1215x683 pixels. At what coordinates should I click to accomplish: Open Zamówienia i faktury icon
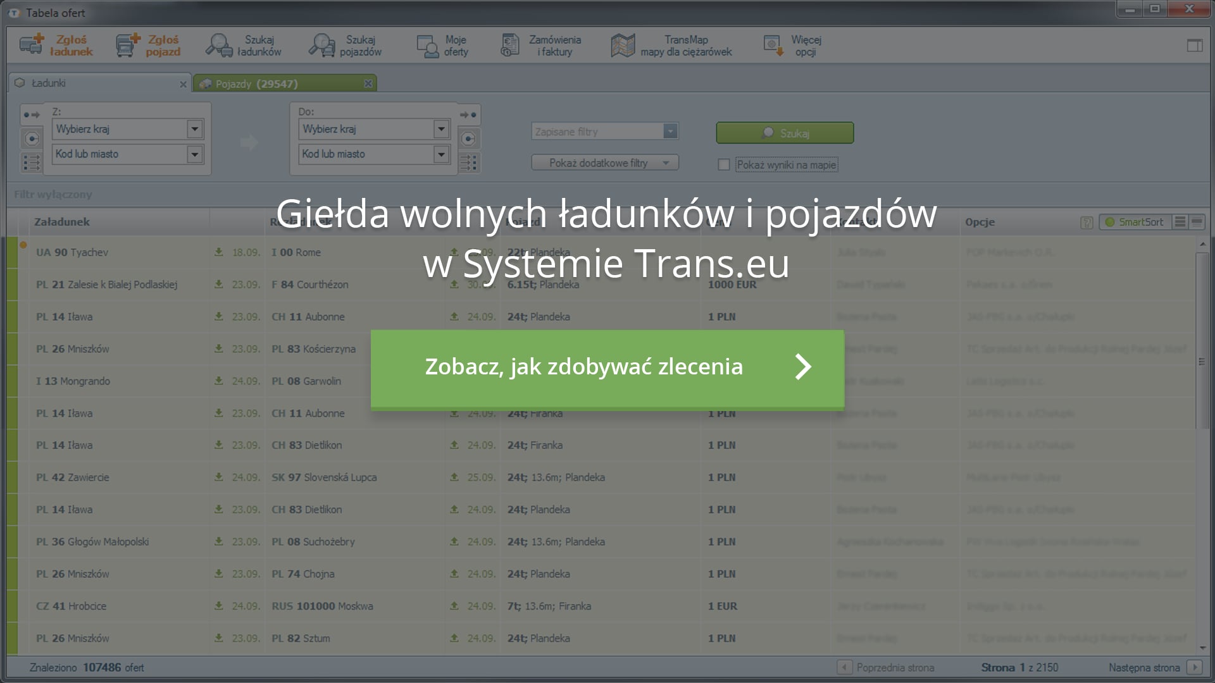tap(510, 46)
